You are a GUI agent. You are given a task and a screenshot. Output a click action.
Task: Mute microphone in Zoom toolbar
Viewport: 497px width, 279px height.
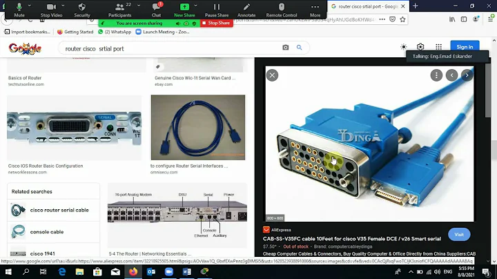(19, 10)
